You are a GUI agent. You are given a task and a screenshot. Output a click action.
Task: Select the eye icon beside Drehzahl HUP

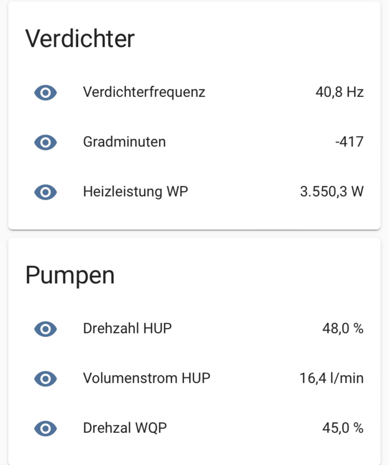coord(46,329)
